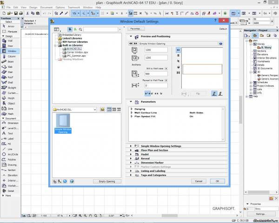Viewport: 279px width, 223px height.
Task: Select the Arrow tool in Toolbox
Action: [x=10, y=26]
